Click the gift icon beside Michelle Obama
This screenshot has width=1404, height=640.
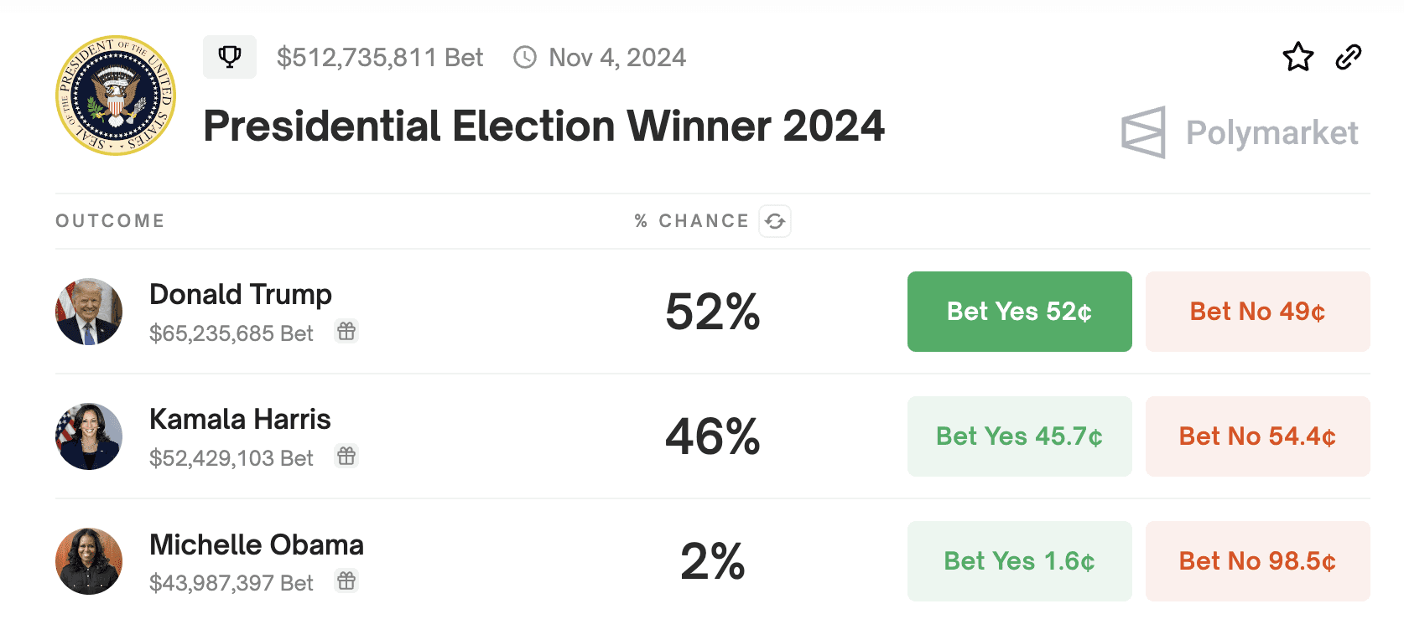pos(346,581)
